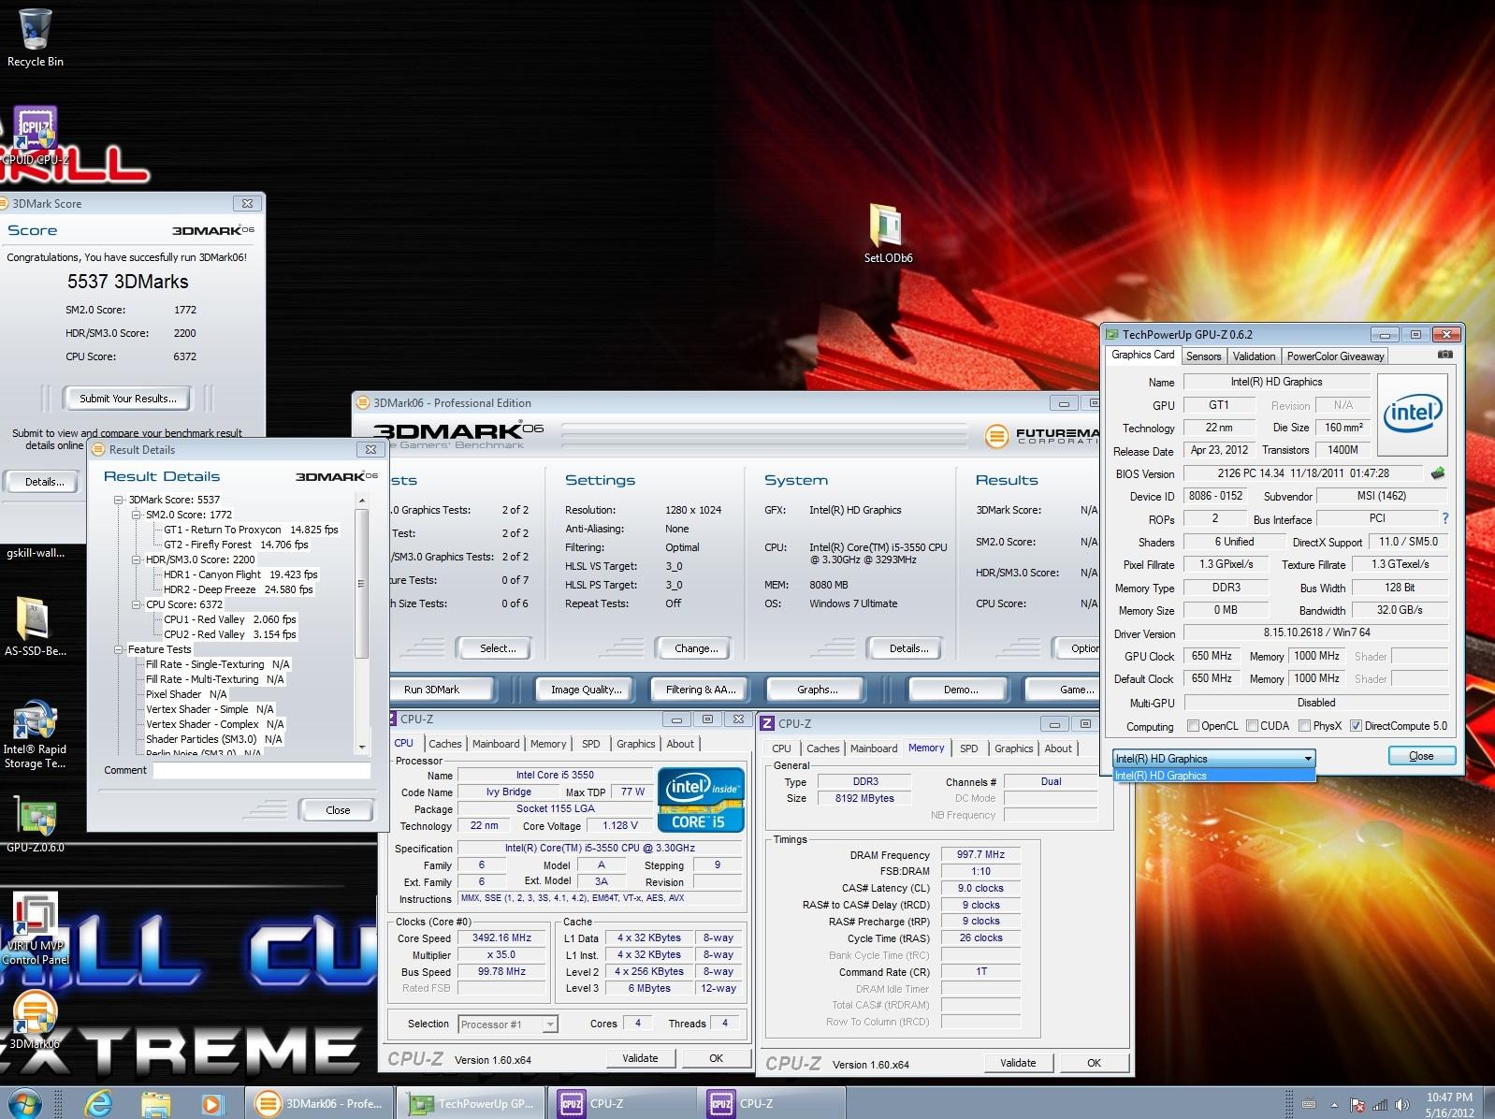Open the GPU selection dropdown in GPU-Z
Screen dimensions: 1495x1119
[x=1214, y=758]
